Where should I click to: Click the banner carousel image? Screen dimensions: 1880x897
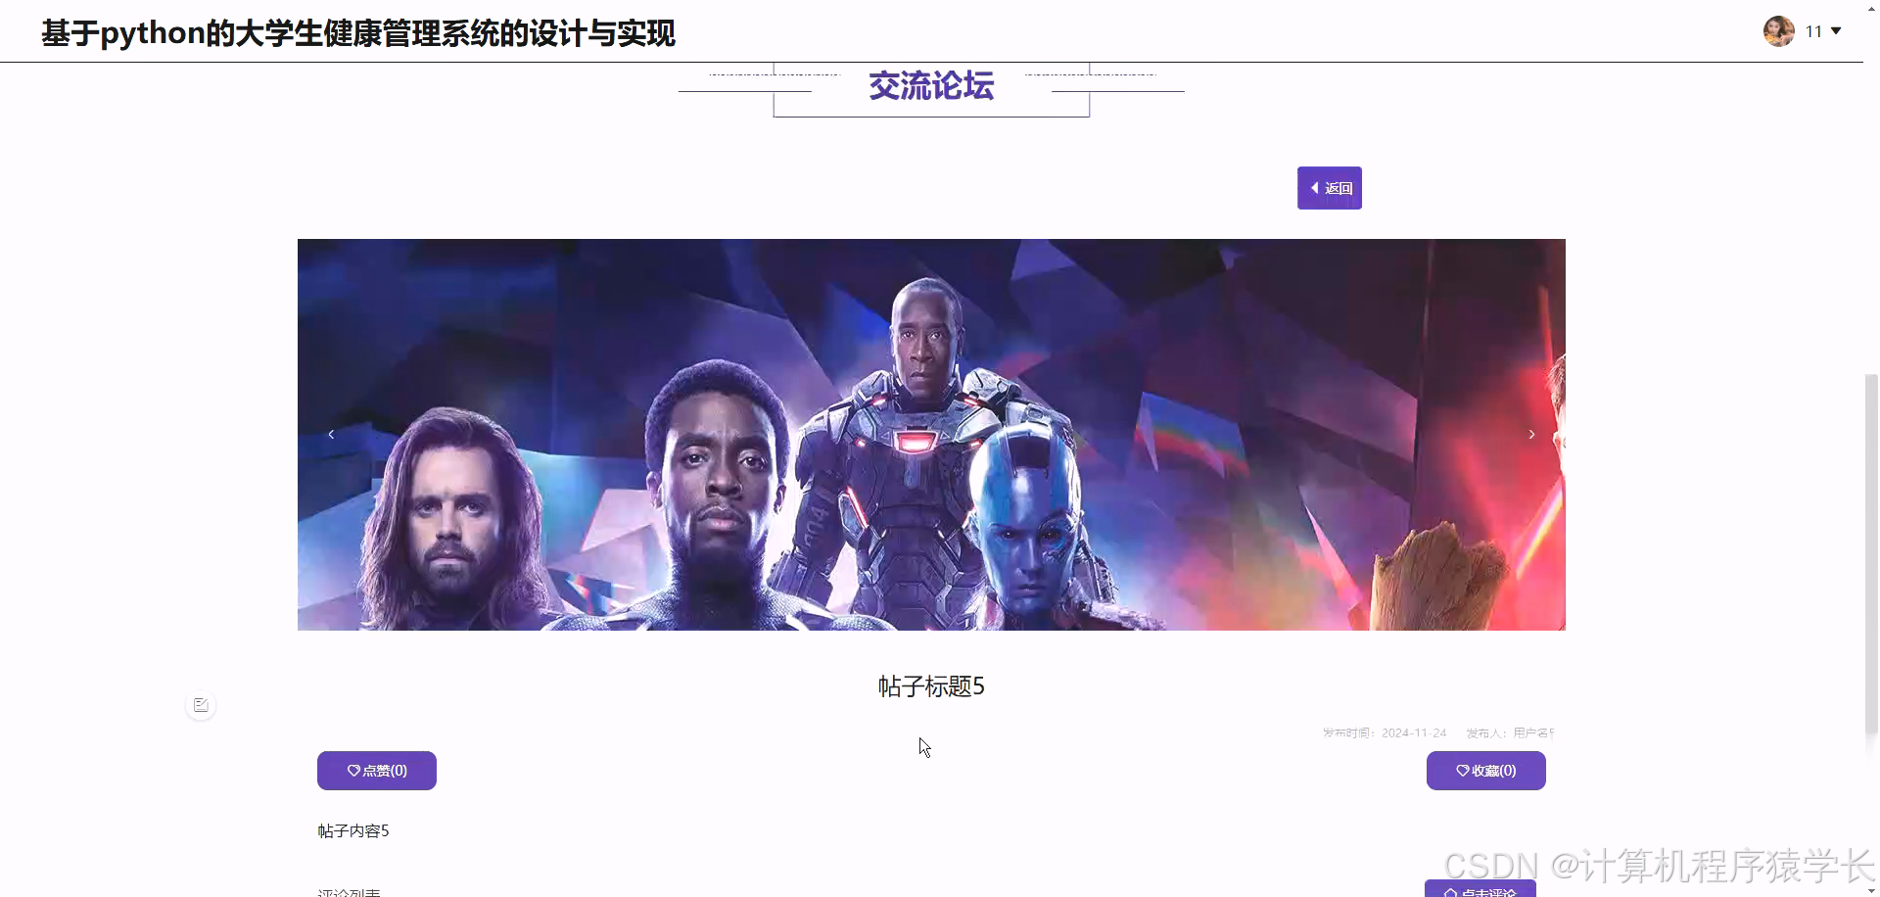[x=931, y=435]
